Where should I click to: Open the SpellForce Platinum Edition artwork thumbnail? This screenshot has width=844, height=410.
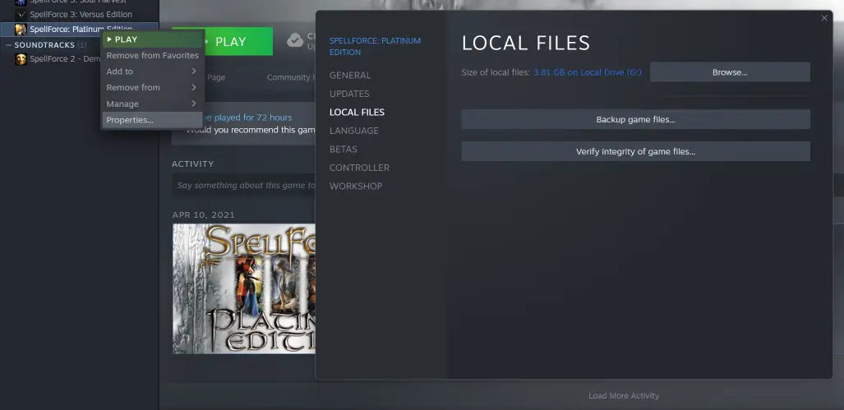pyautogui.click(x=244, y=289)
